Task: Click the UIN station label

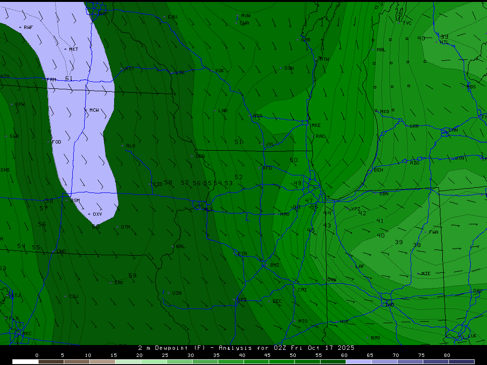Action: tap(177, 293)
